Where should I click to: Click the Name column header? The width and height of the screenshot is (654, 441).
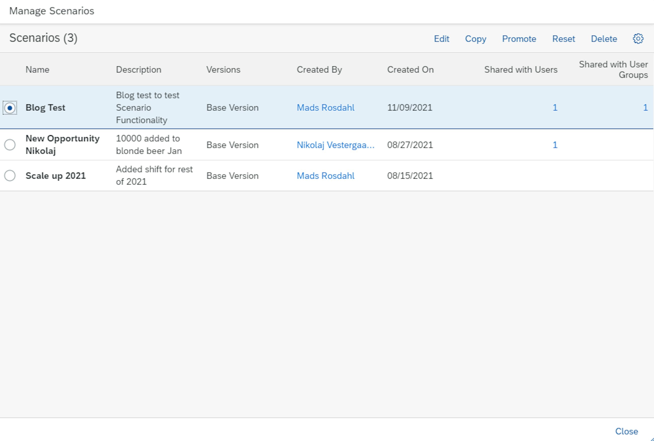[x=37, y=70]
